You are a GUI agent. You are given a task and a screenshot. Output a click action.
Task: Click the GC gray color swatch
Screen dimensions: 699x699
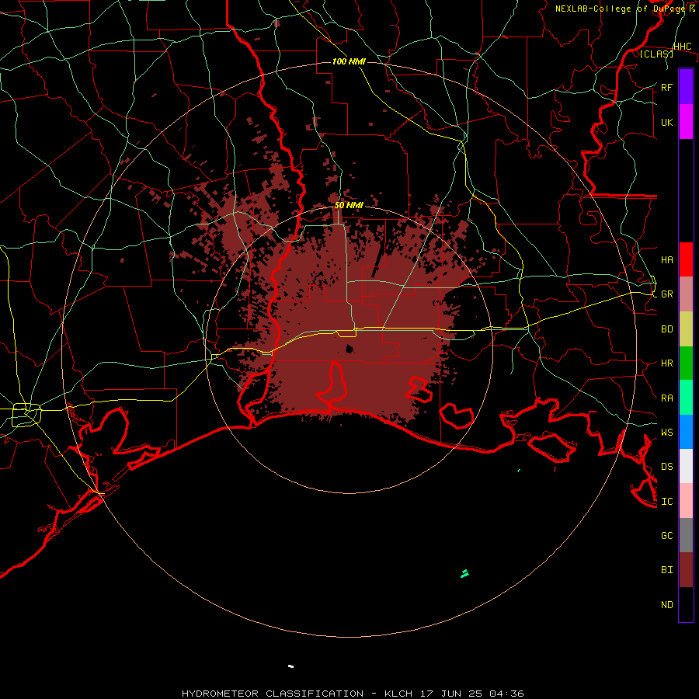pos(686,535)
